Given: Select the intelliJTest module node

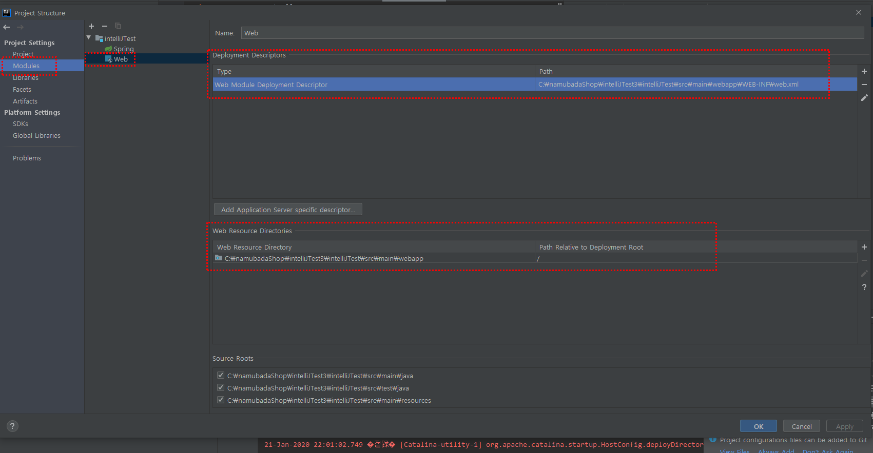Looking at the screenshot, I should click(x=120, y=38).
